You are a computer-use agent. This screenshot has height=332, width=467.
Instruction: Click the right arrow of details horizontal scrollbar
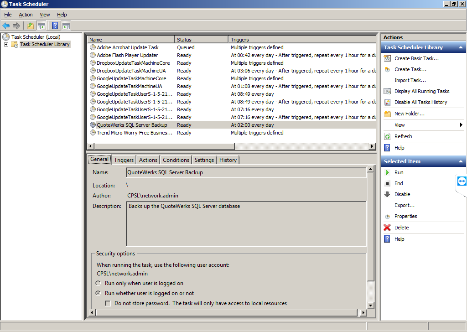[x=363, y=313]
